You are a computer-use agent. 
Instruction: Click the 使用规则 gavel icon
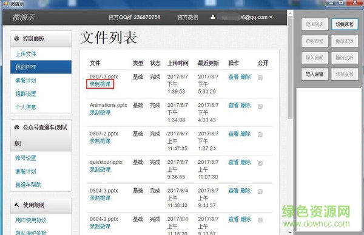[x=17, y=205]
